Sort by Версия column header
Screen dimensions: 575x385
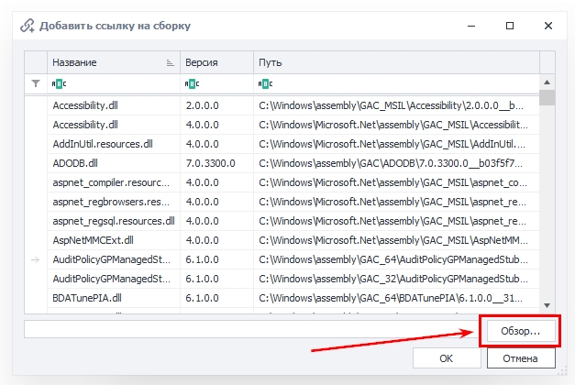[x=216, y=62]
